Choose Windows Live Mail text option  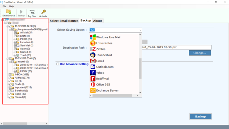108,37
